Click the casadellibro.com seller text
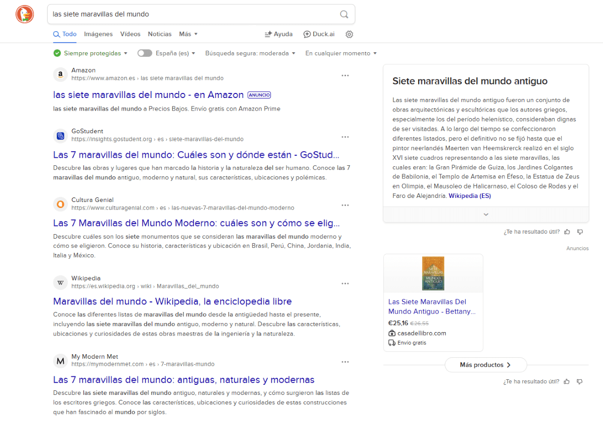Image resolution: width=603 pixels, height=422 pixels. click(422, 333)
